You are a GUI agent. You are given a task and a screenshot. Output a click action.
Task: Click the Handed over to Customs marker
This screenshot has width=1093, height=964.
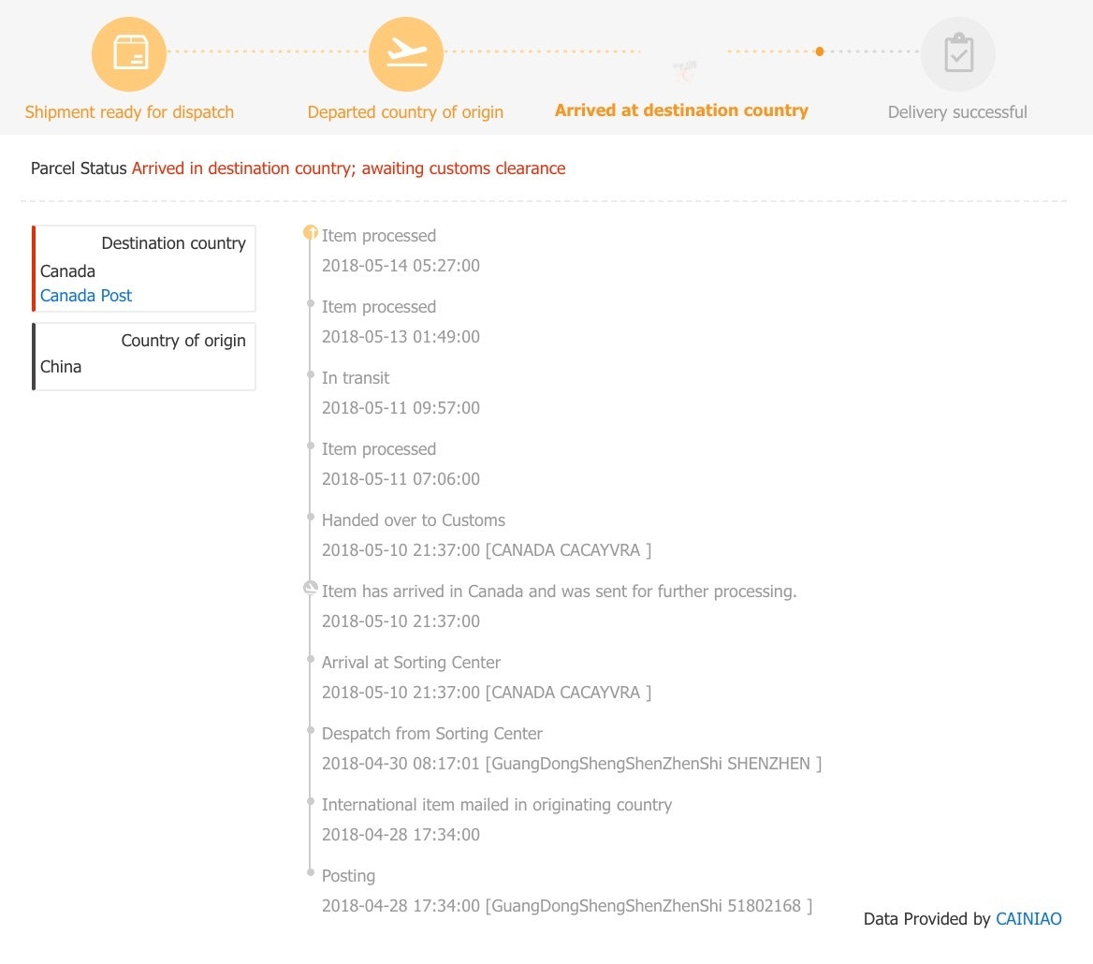311,517
